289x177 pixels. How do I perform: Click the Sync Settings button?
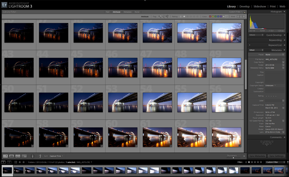pos(277,156)
